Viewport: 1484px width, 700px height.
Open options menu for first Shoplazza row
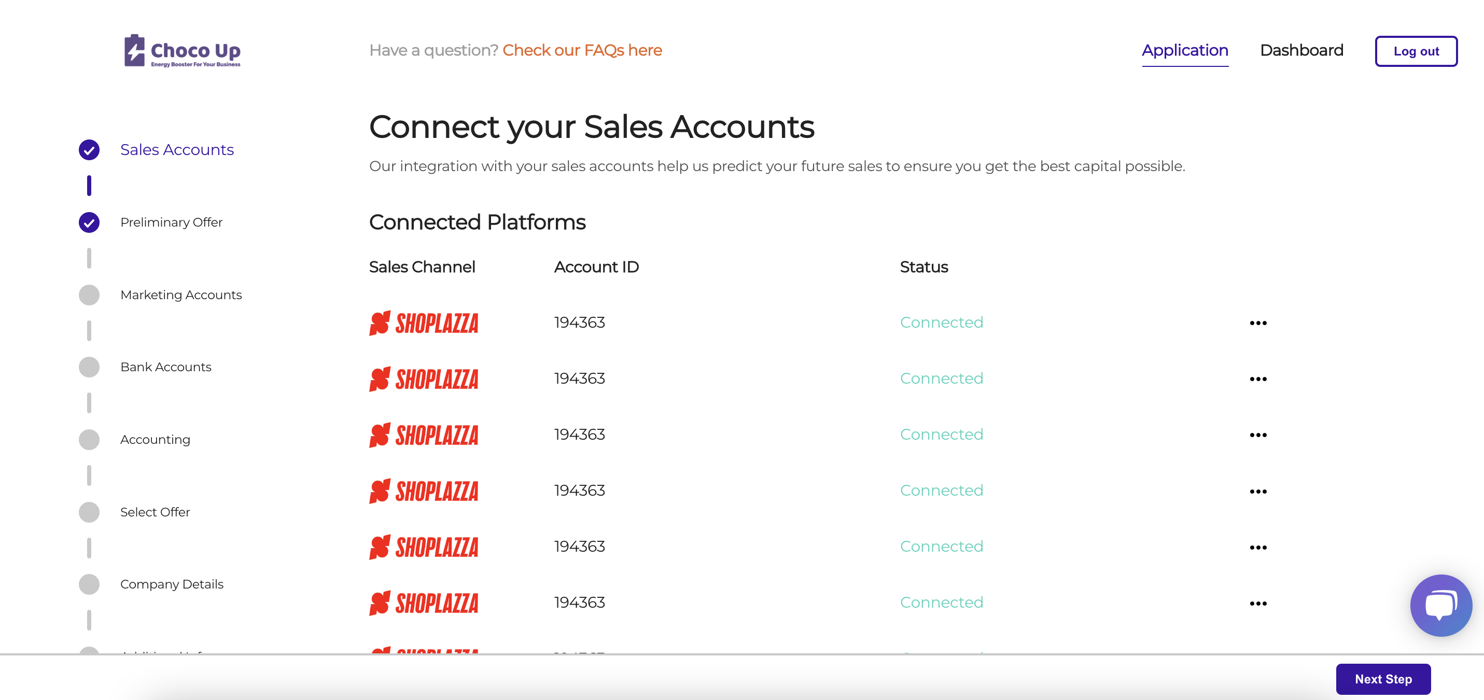(1257, 323)
